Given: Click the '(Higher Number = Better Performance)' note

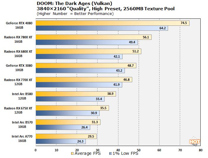Looking at the screenshot, I should coord(75,14).
